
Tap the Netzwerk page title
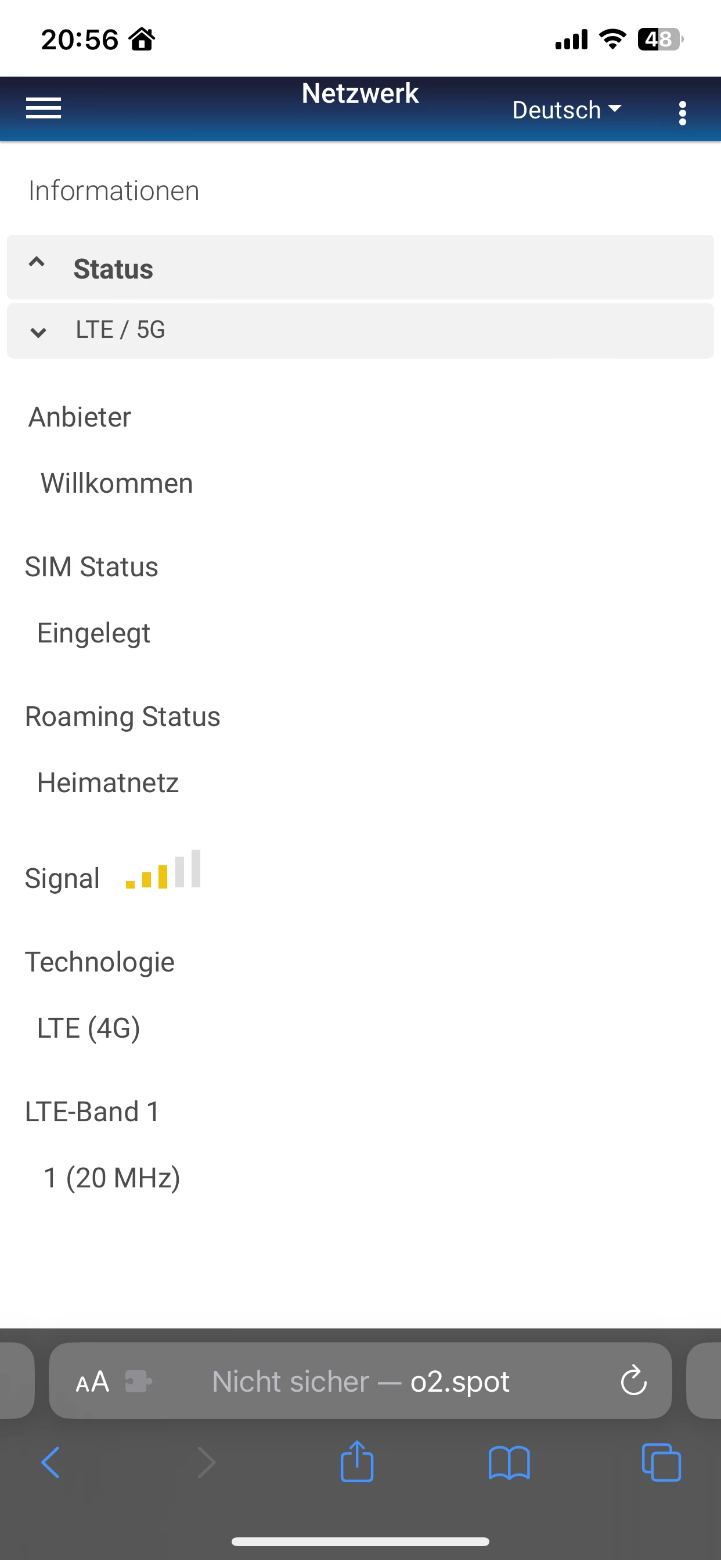[x=360, y=94]
